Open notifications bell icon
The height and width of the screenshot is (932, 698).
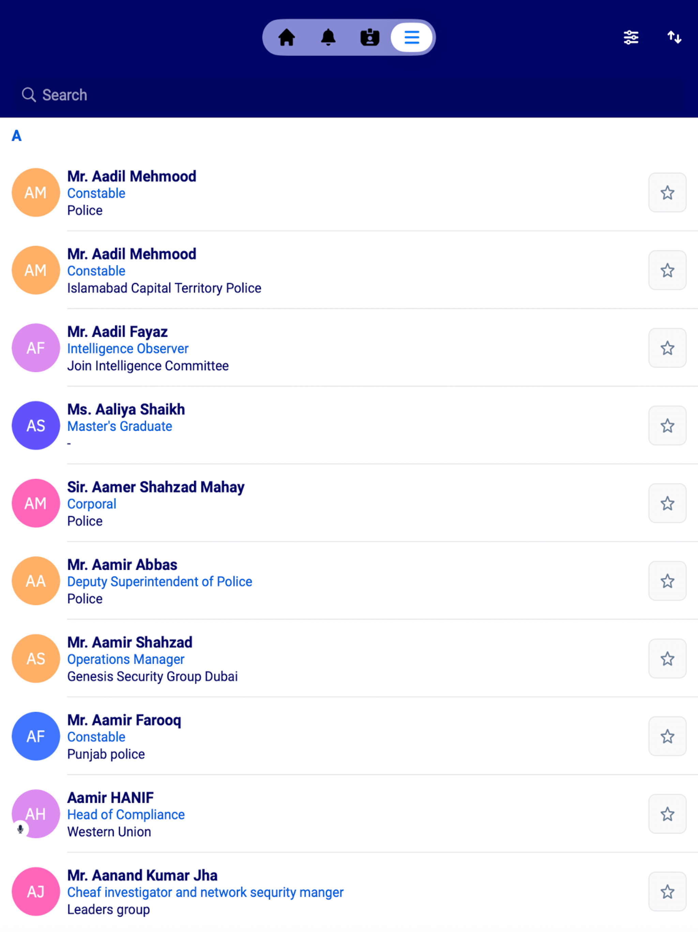tap(328, 38)
